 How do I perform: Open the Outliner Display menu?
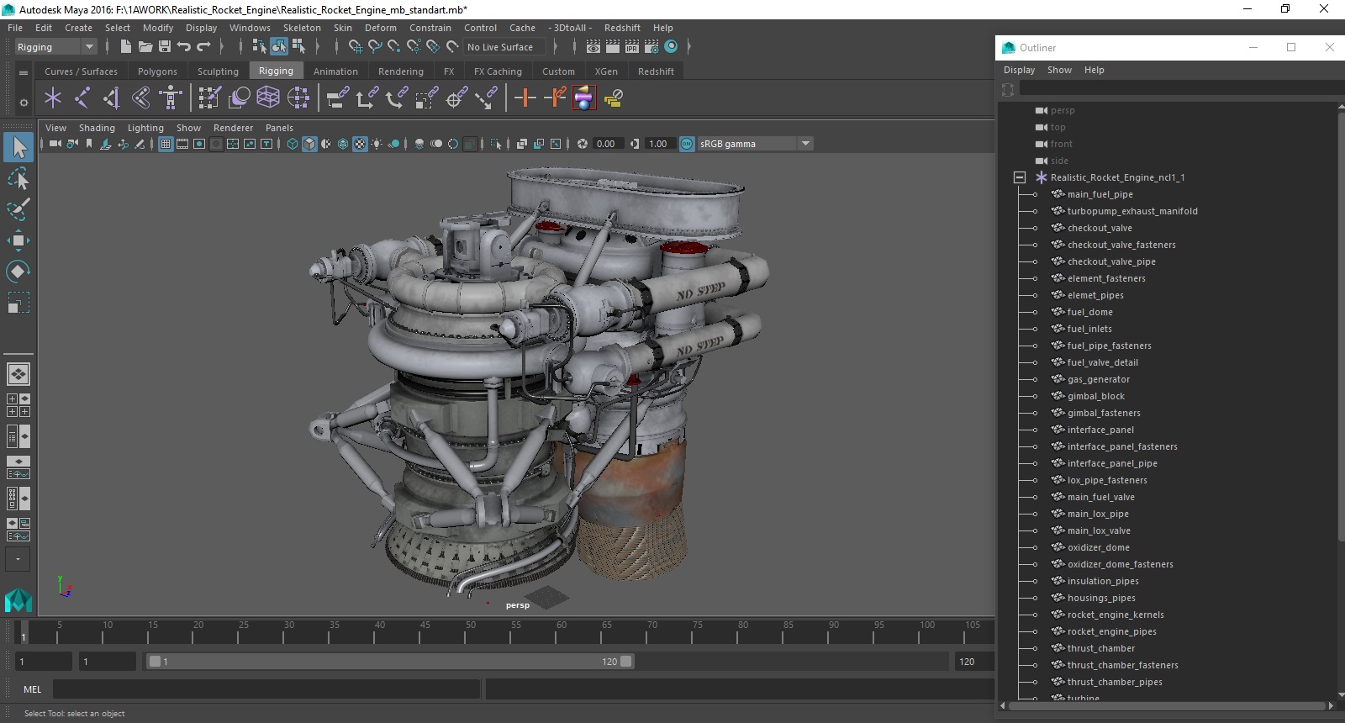click(1019, 70)
